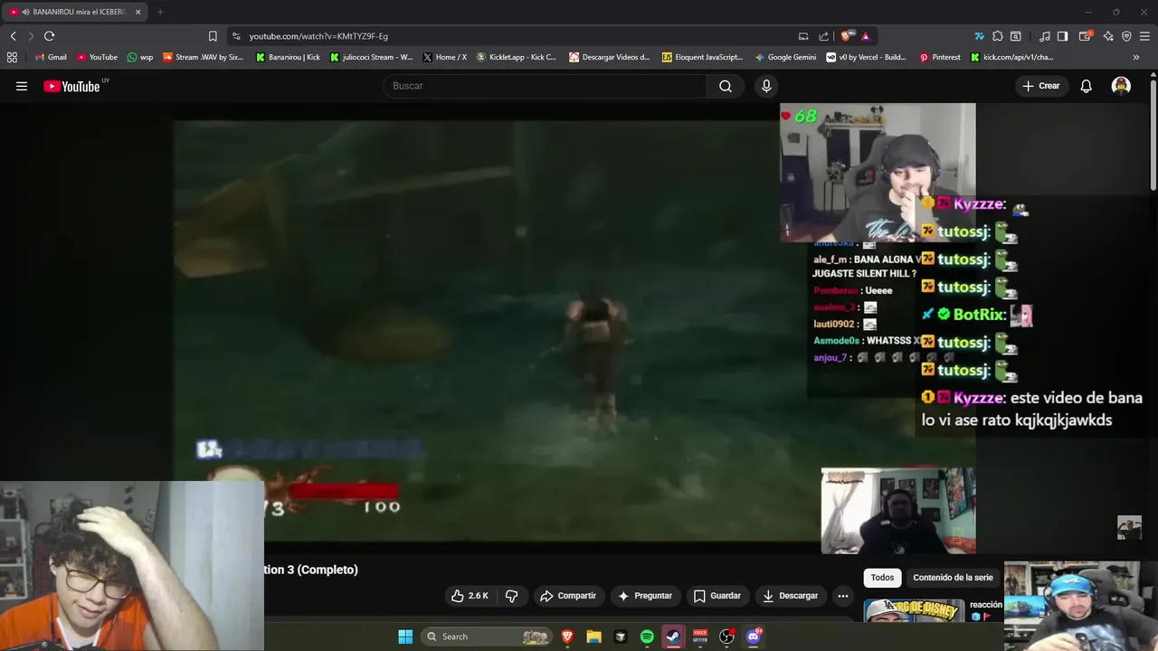The height and width of the screenshot is (651, 1158).
Task: Go back to the previous page
Action: pos(13,36)
